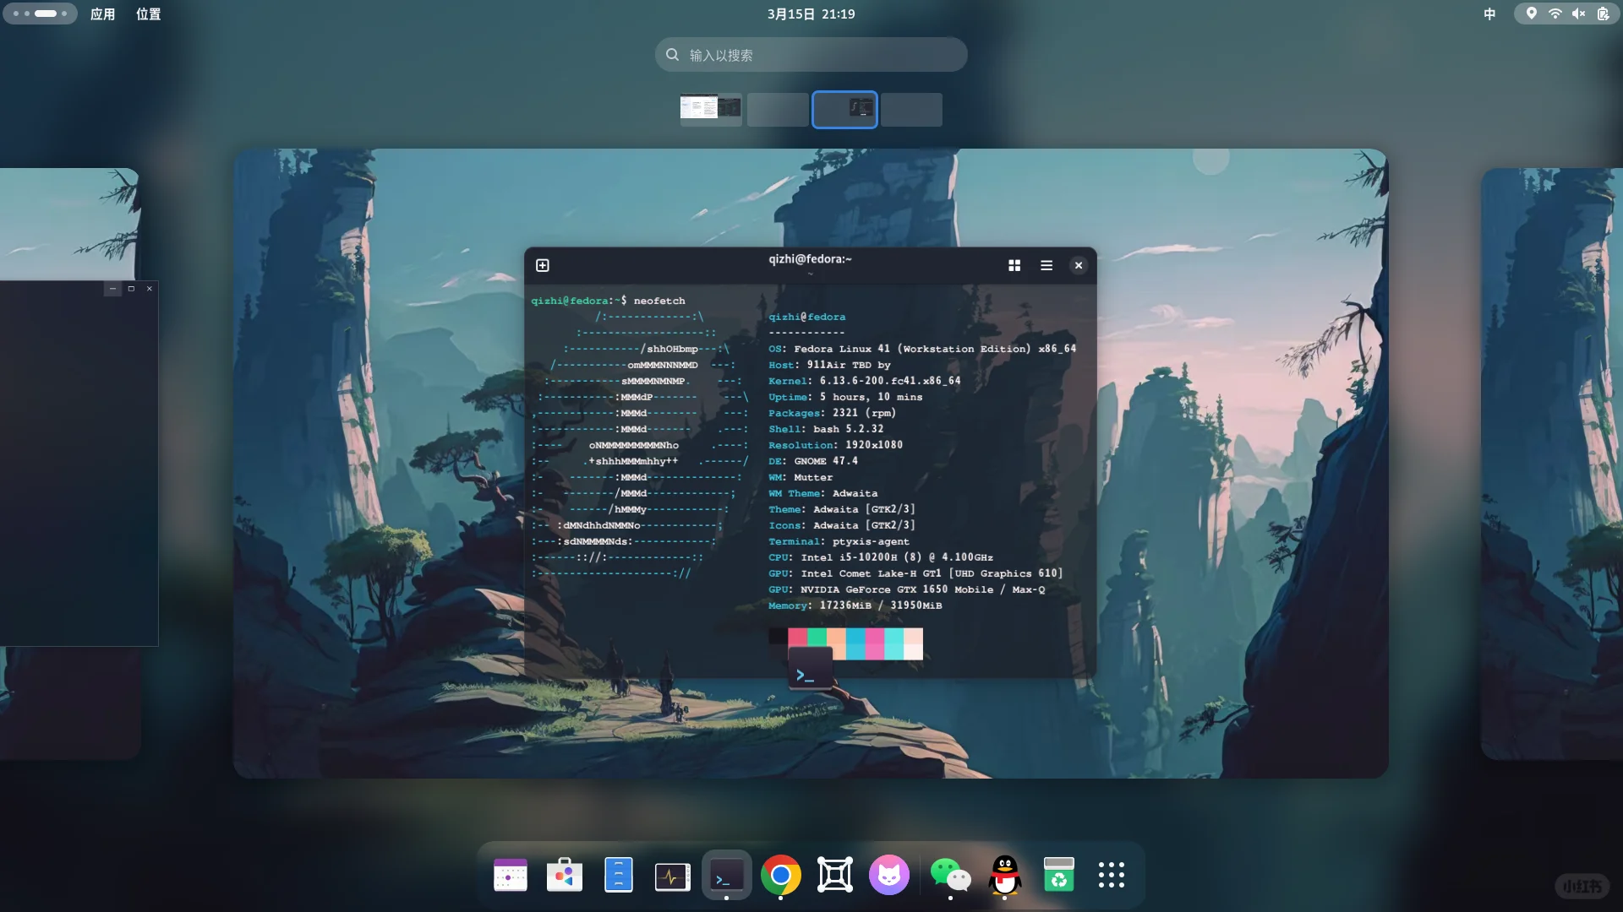Open the Calendar app from the dock

tap(510, 875)
